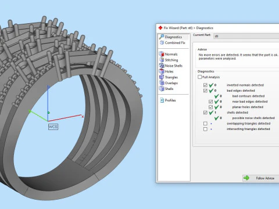Open the Diagnostics page magnifier icon
This screenshot has width=279, height=209.
(x=162, y=37)
